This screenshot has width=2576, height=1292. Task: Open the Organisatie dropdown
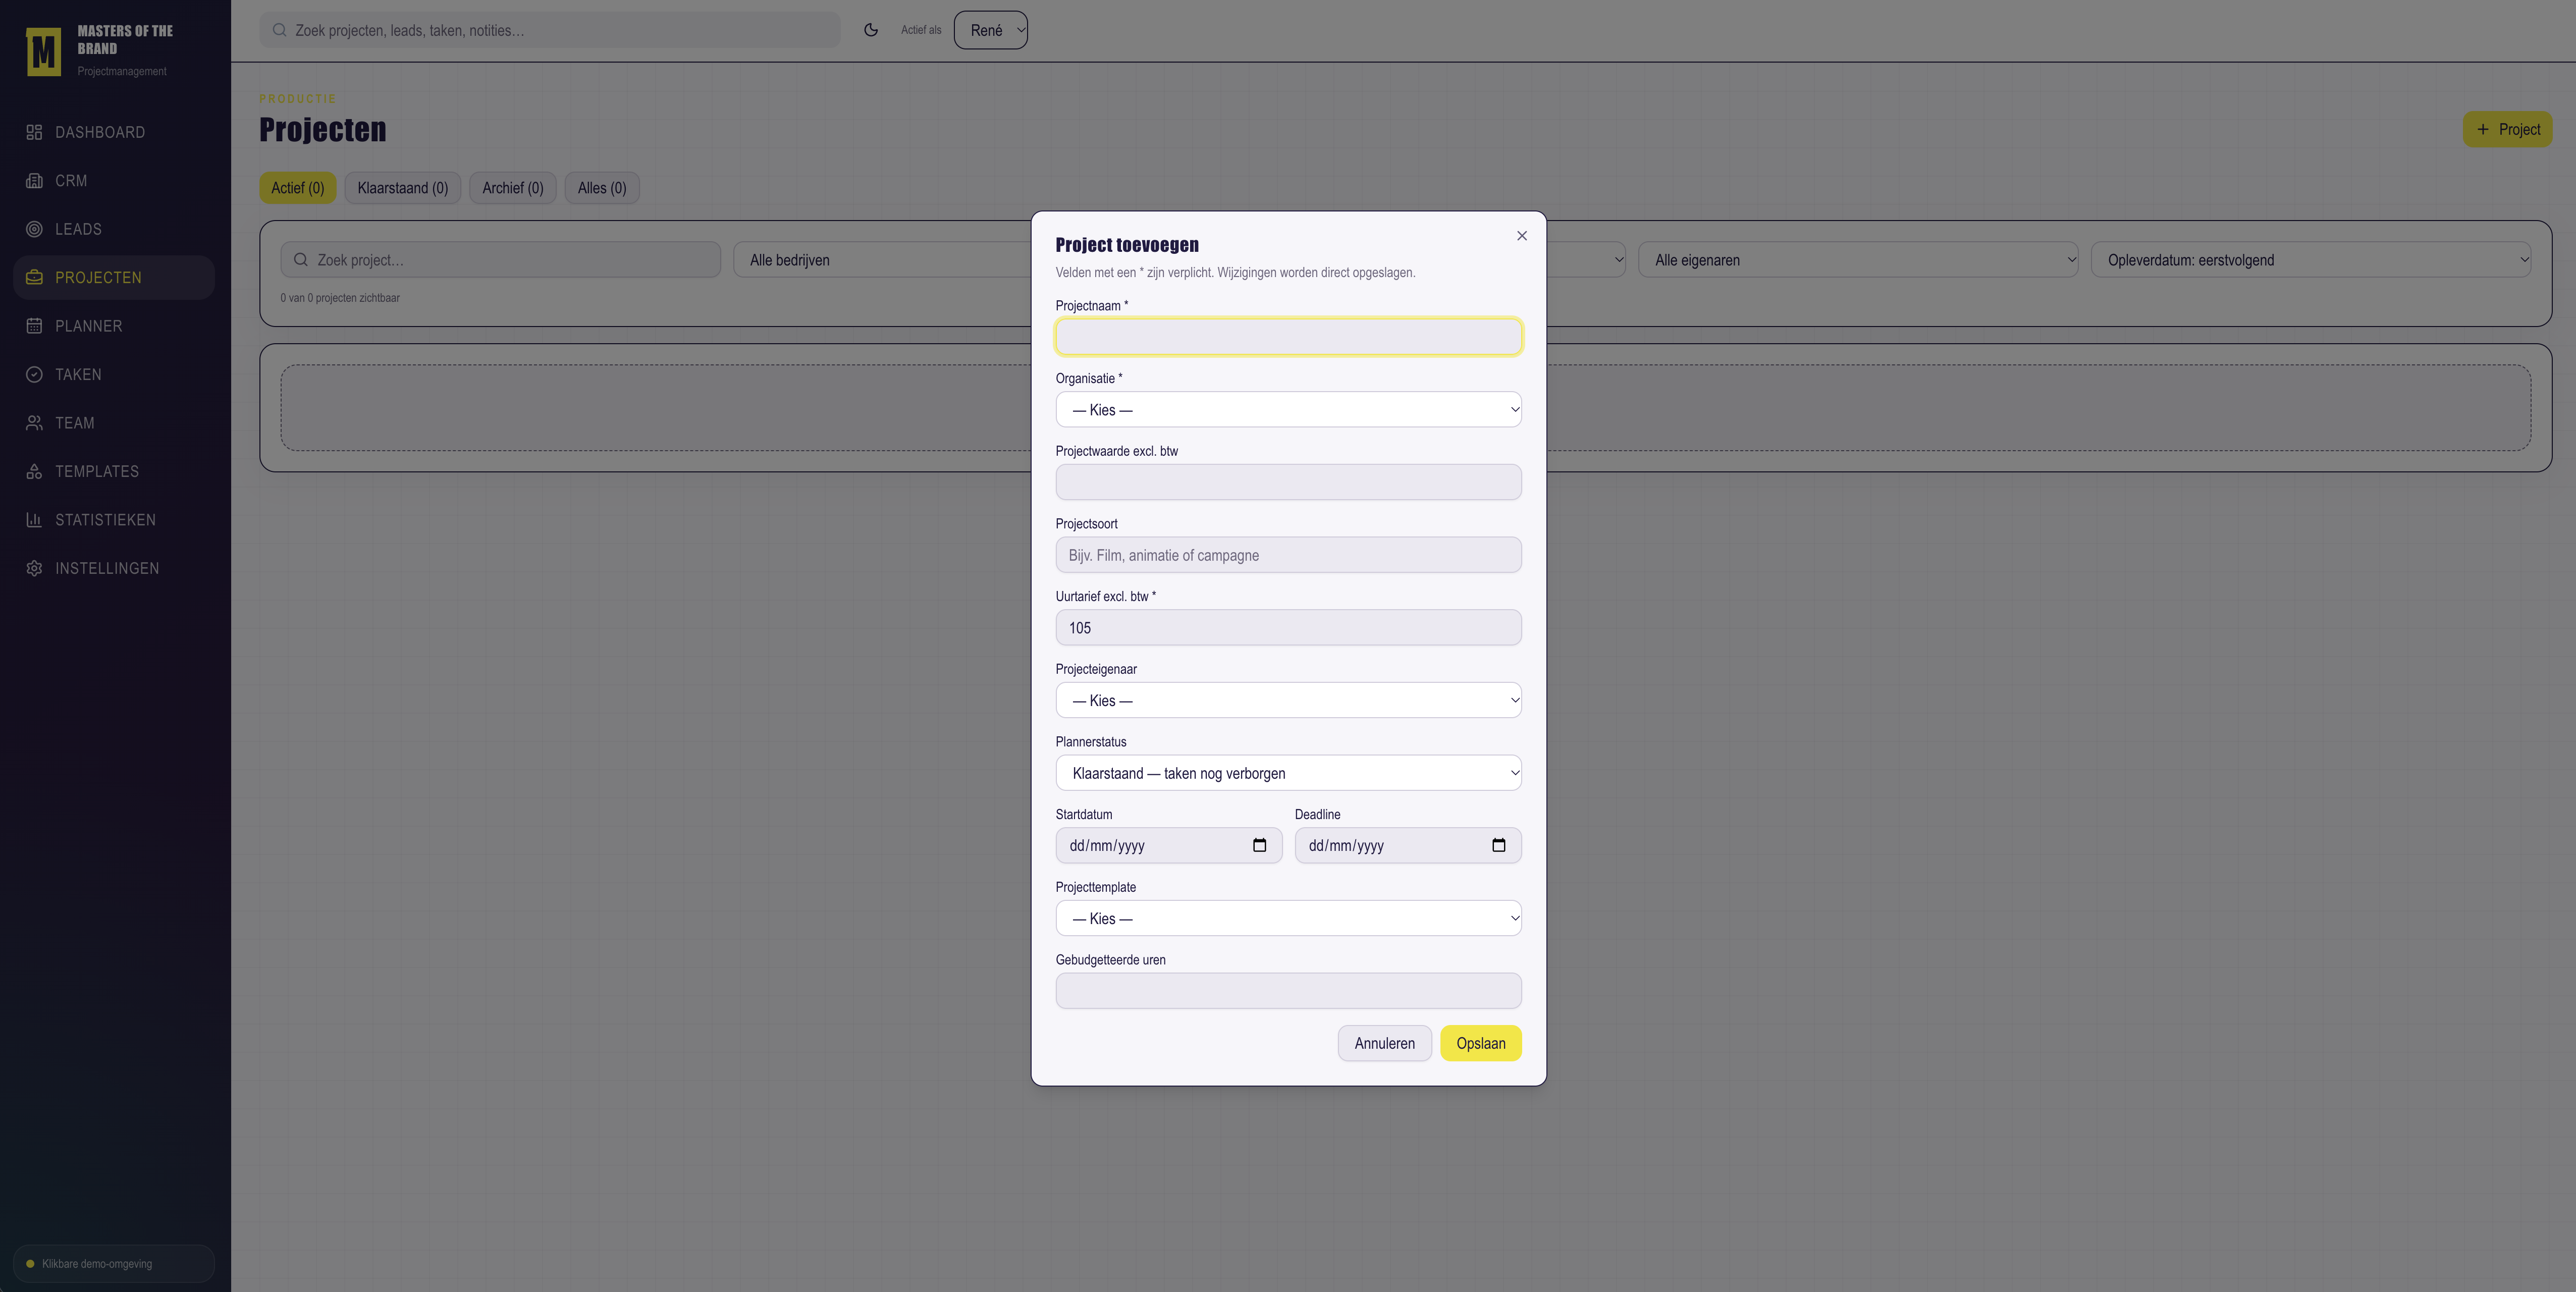1288,410
